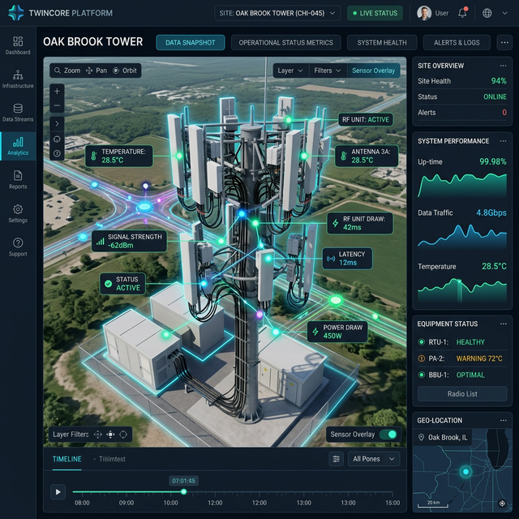
Task: Toggle the Sensor Overlay toolbar button
Action: pyautogui.click(x=373, y=71)
